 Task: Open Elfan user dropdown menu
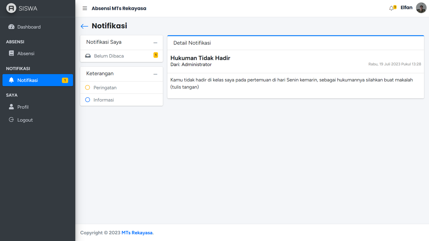click(x=406, y=8)
